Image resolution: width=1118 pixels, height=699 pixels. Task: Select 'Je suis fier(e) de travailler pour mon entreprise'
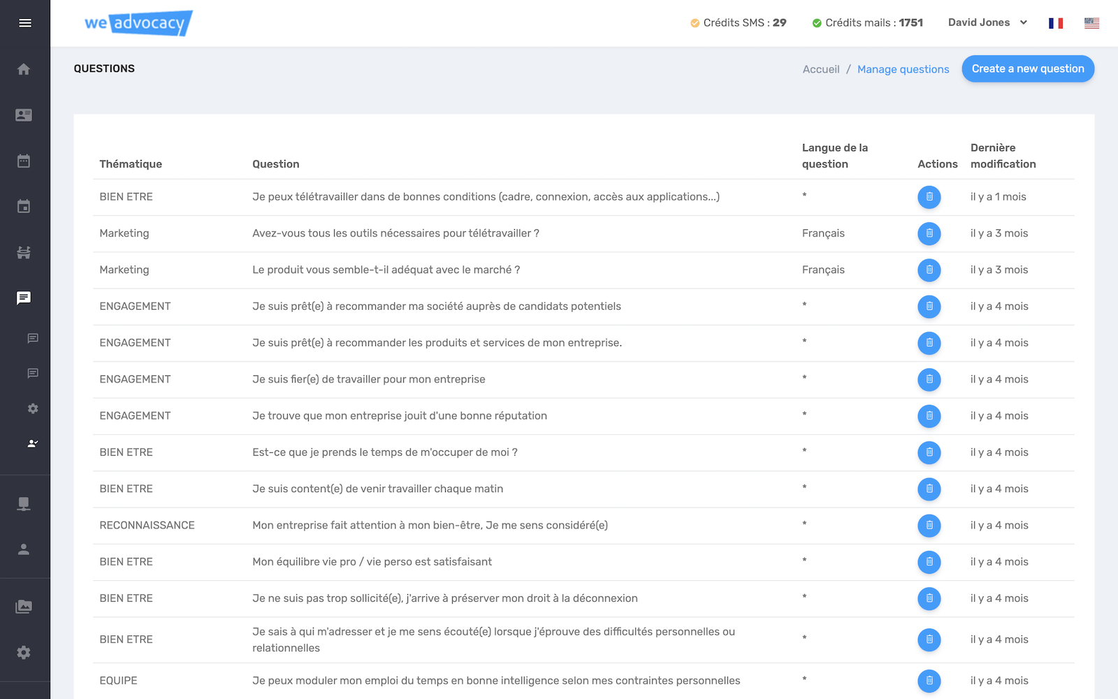[369, 380]
